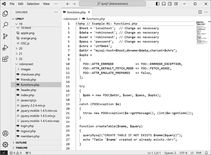Open the Explorer view in activity bar

click(5, 13)
